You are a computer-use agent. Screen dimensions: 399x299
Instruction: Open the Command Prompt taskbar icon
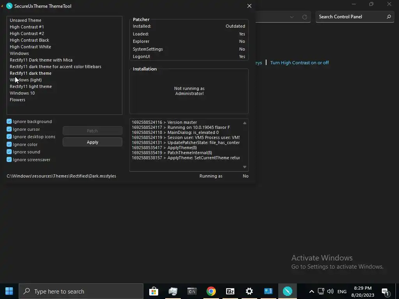tap(192, 291)
